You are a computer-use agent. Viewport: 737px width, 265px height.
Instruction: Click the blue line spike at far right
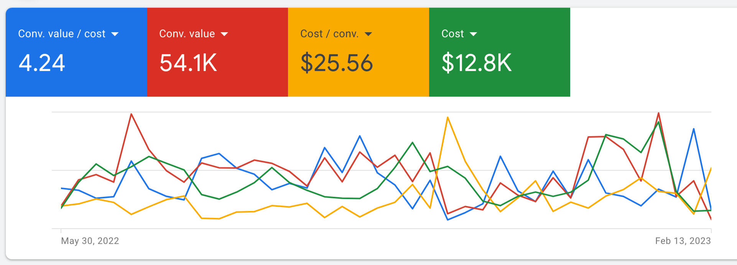pyautogui.click(x=693, y=129)
